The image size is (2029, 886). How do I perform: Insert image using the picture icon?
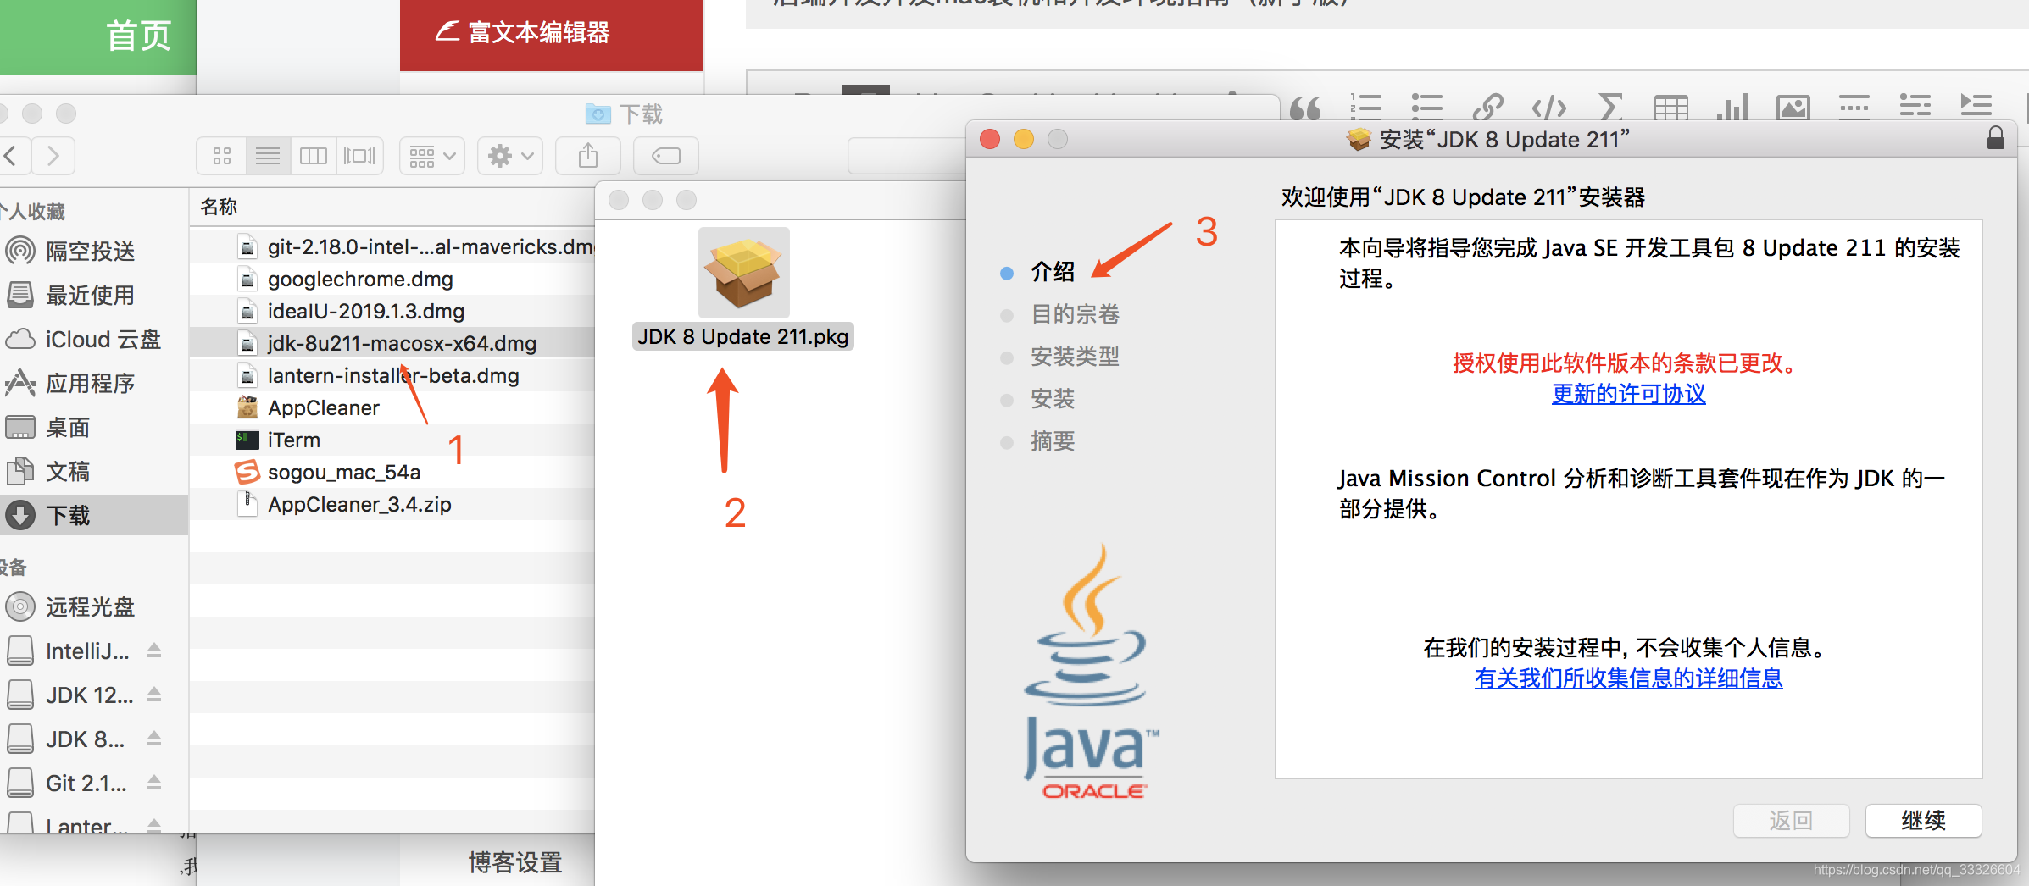[1793, 108]
